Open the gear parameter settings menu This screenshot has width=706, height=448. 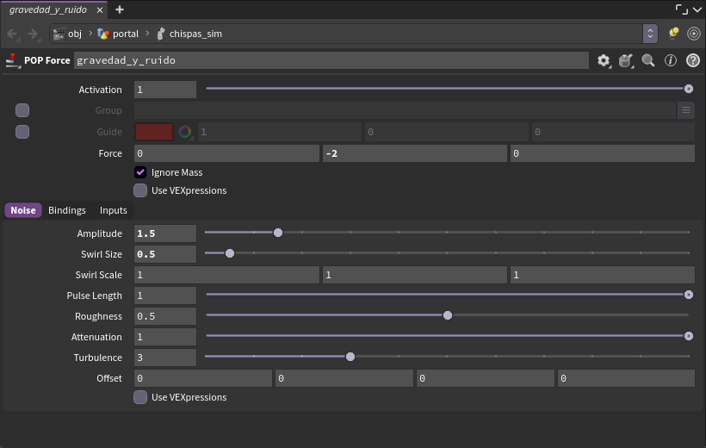[x=604, y=60]
